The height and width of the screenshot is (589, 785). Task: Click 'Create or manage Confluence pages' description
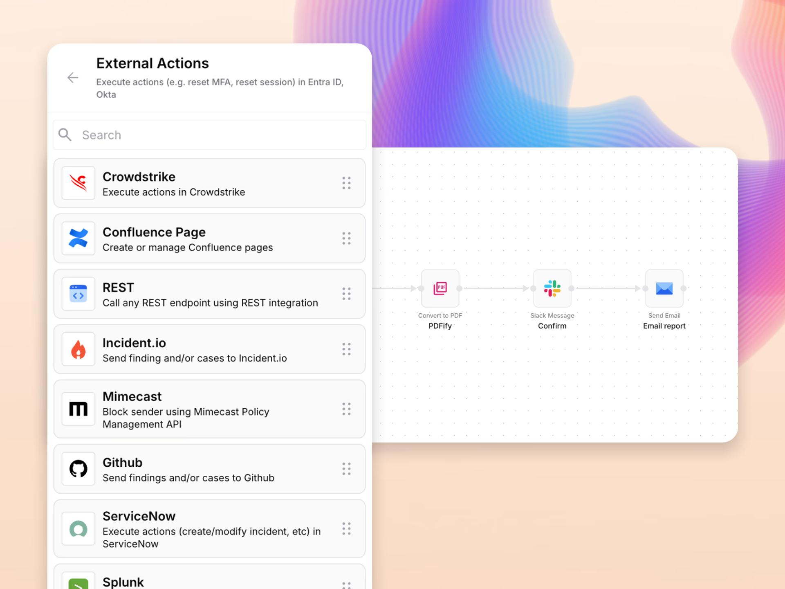point(188,247)
